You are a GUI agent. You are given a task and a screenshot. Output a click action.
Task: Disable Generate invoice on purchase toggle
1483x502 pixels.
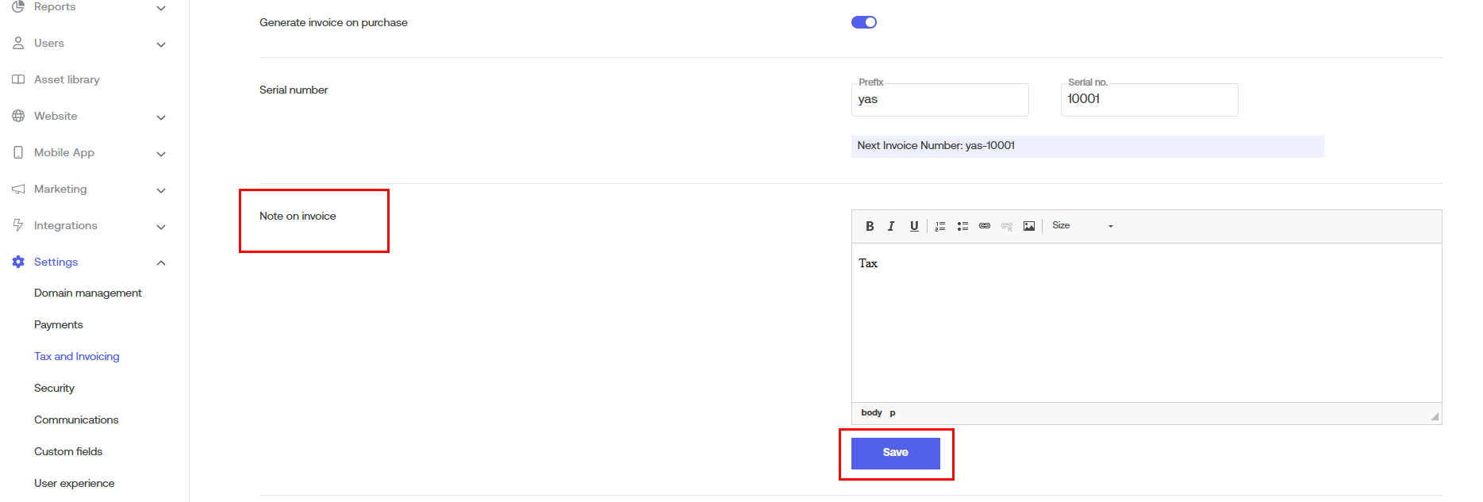(x=864, y=22)
